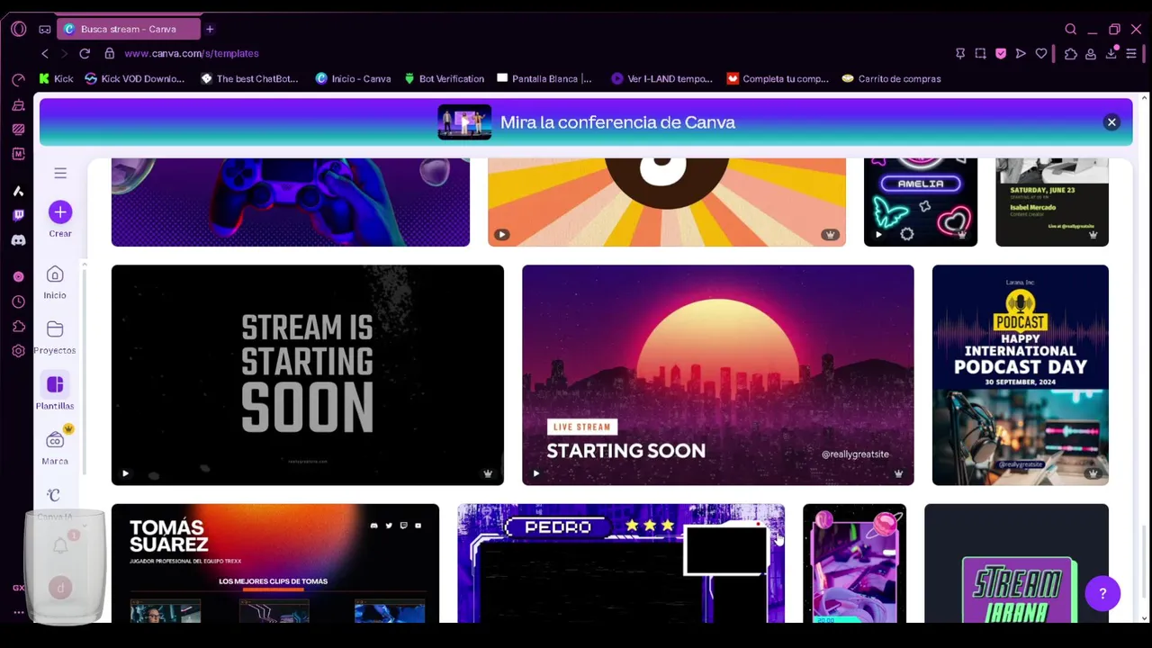
Task: Open history clock in Opera sidebar
Action: coord(18,301)
